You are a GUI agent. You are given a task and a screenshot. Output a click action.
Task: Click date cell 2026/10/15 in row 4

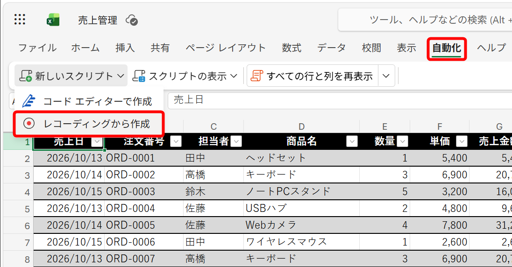click(69, 191)
